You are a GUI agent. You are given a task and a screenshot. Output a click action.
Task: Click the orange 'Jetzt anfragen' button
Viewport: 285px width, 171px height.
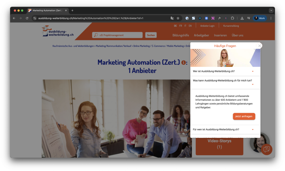click(x=244, y=116)
